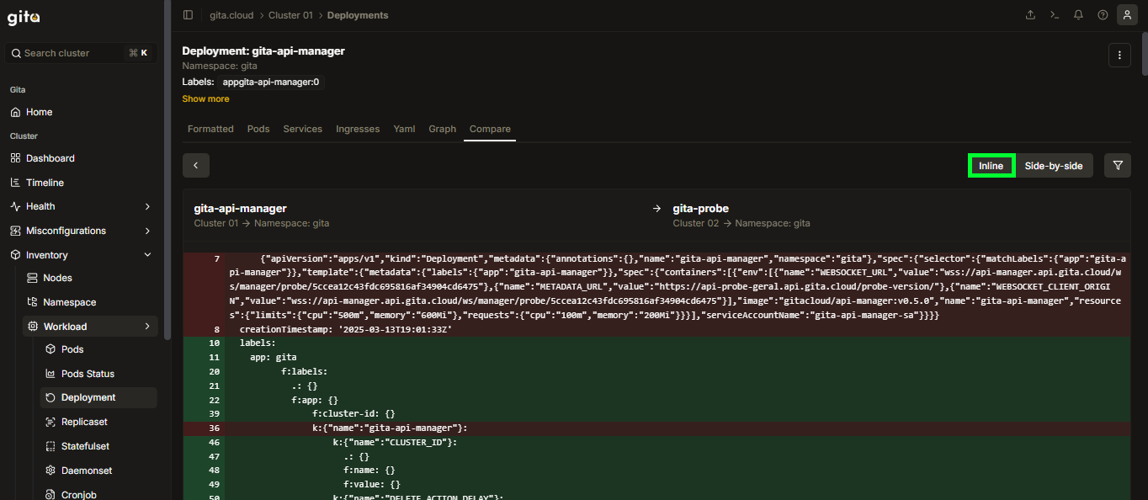Expand the Health submenu chevron
This screenshot has height=500, width=1148.
[x=147, y=206]
